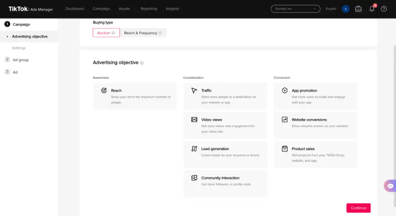
Task: Go to Ad step in sidebar
Action: 15,72
